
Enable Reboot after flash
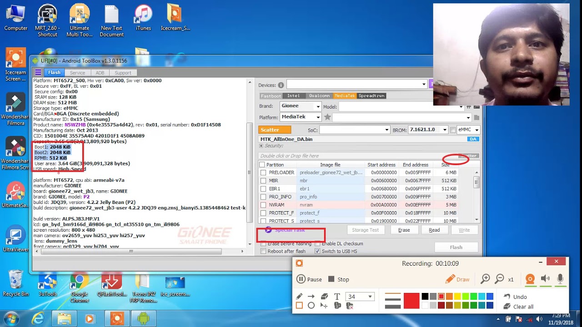pyautogui.click(x=263, y=251)
